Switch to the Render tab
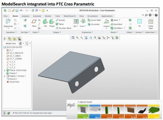The height and width of the screenshot is (120, 163). click(48, 16)
